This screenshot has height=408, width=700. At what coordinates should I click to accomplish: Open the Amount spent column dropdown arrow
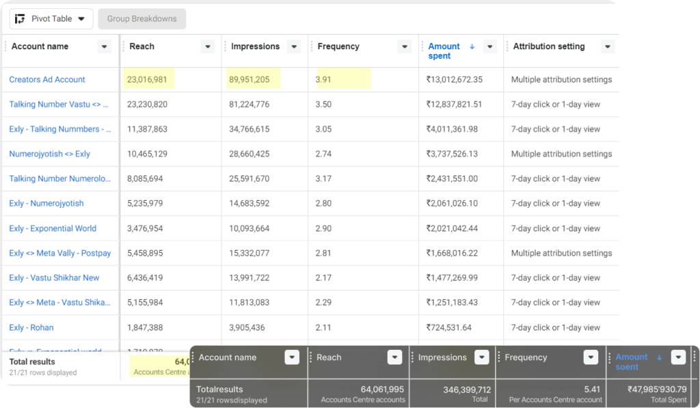[489, 46]
